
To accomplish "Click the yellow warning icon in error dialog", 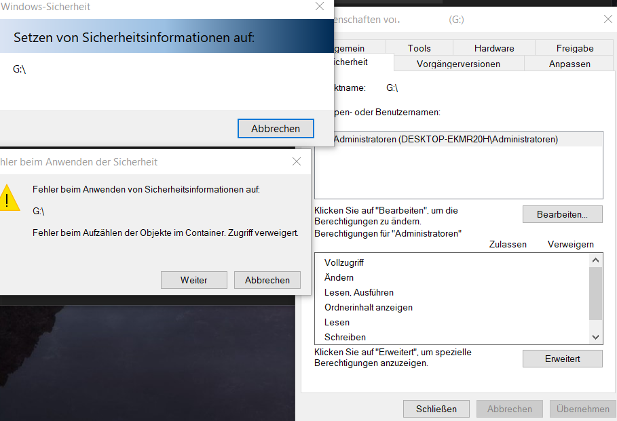I will pyautogui.click(x=9, y=199).
